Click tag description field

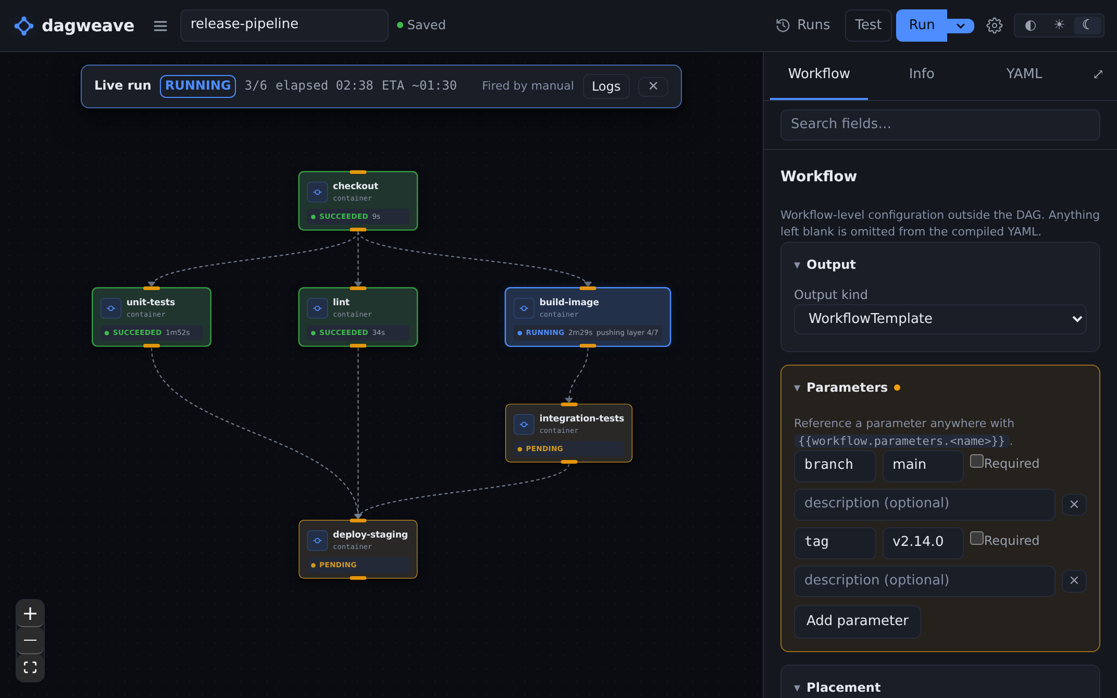point(924,581)
